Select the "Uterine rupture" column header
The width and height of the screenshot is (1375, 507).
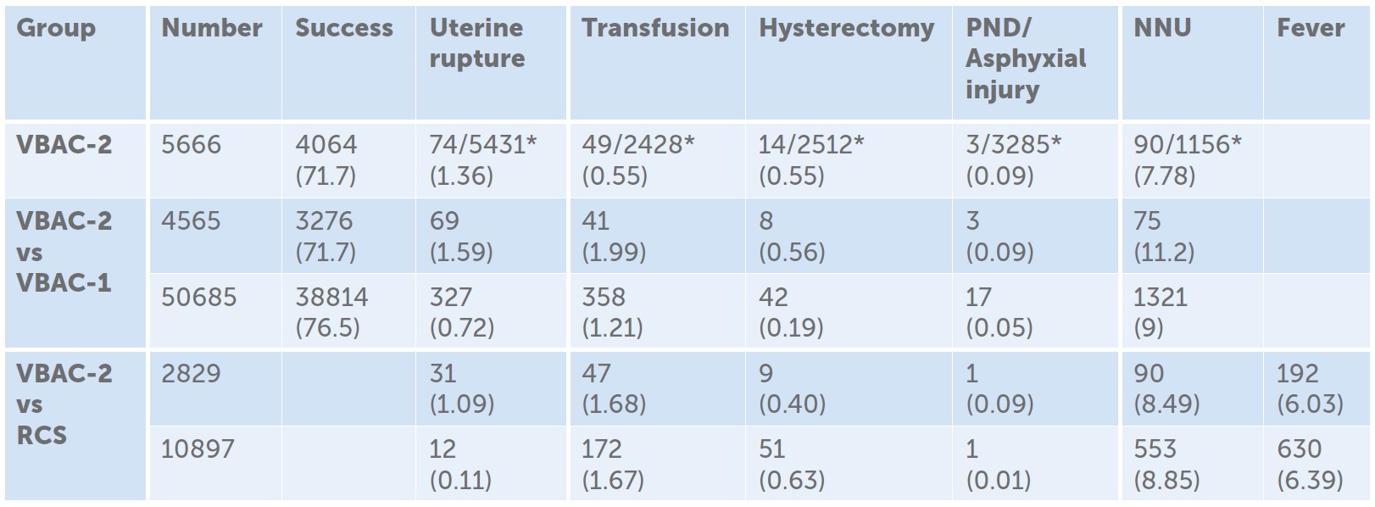477,43
